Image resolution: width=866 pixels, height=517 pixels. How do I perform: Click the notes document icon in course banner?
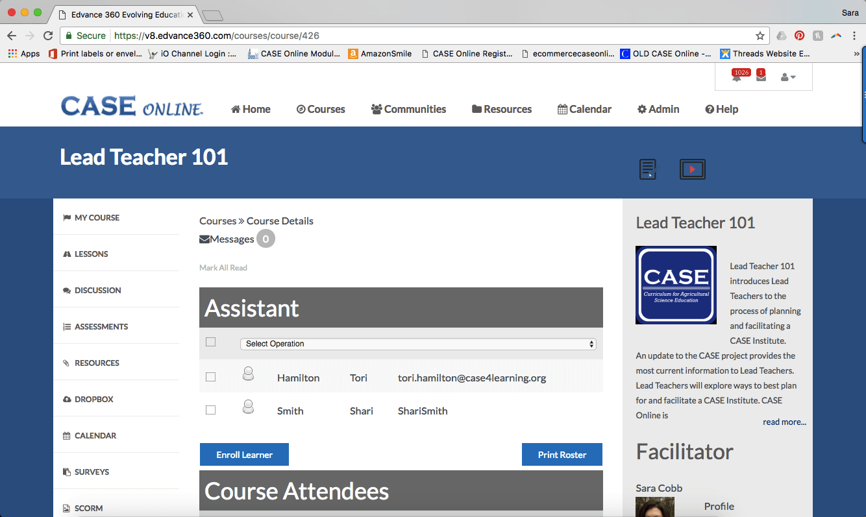coord(647,169)
